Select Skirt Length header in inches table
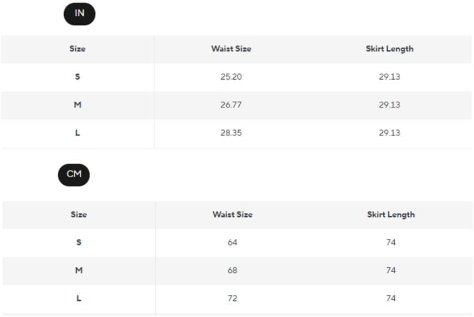This screenshot has height=317, width=474. [389, 49]
